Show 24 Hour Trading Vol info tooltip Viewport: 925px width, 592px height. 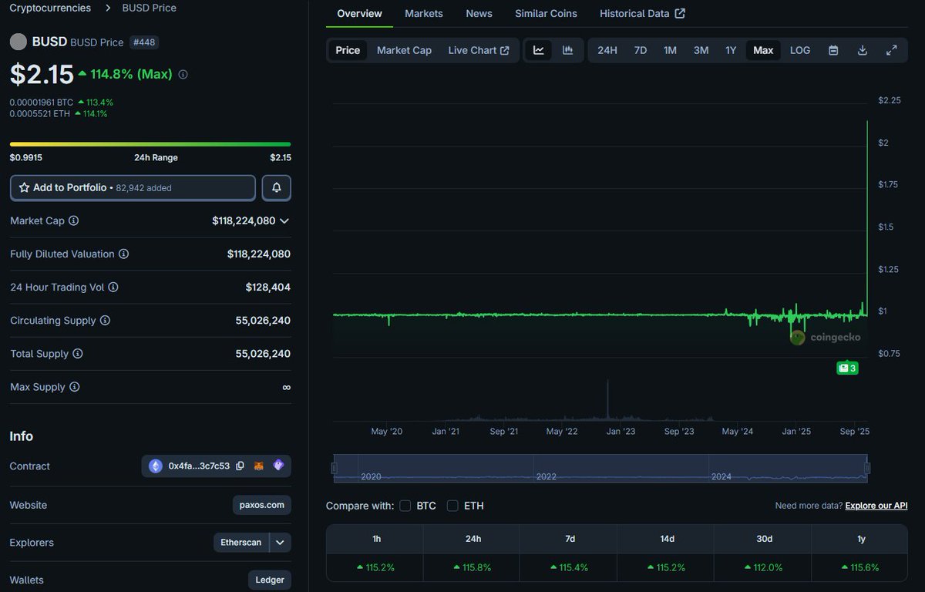pyautogui.click(x=113, y=287)
